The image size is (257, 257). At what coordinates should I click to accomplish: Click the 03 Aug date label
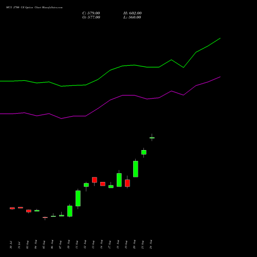[x=27, y=245]
